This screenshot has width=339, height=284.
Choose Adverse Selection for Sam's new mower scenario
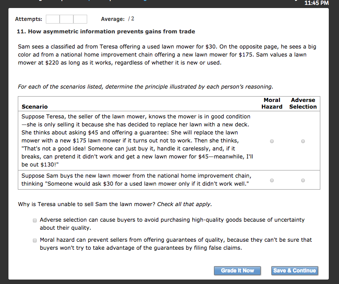click(x=303, y=180)
